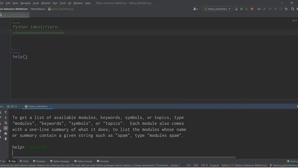Click the horizontal scrollbar of the console
Viewport: 298px width, 168px height.
tap(124, 157)
